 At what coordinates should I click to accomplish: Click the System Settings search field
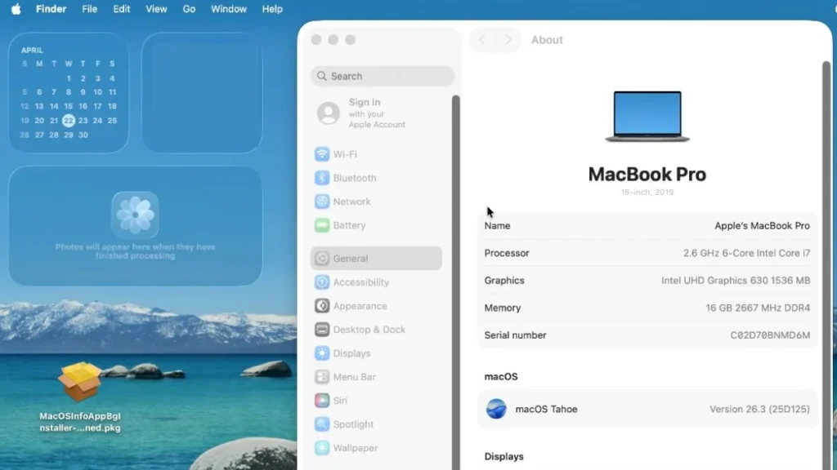coord(382,75)
